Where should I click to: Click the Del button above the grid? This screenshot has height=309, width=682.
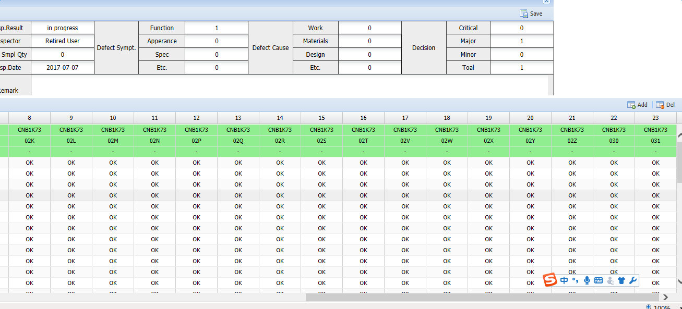click(x=665, y=105)
